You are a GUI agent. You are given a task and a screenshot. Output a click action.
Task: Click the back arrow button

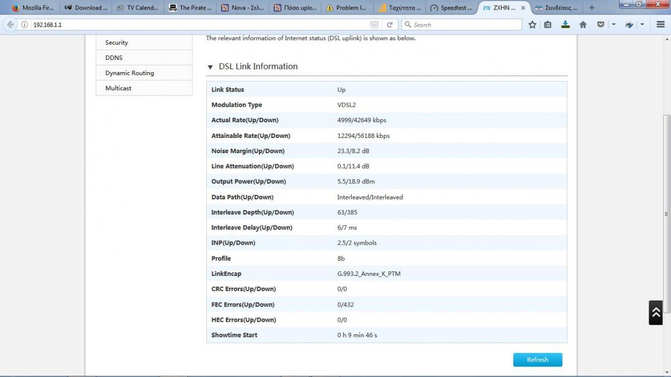pos(10,25)
